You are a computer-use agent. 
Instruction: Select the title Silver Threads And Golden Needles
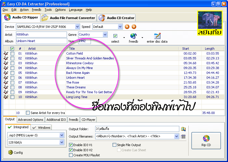click(x=90, y=58)
